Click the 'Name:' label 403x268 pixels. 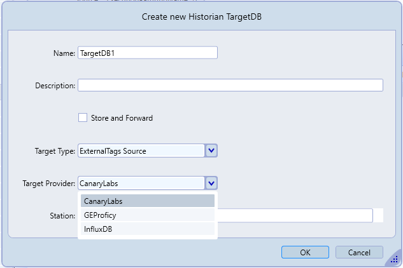click(64, 53)
